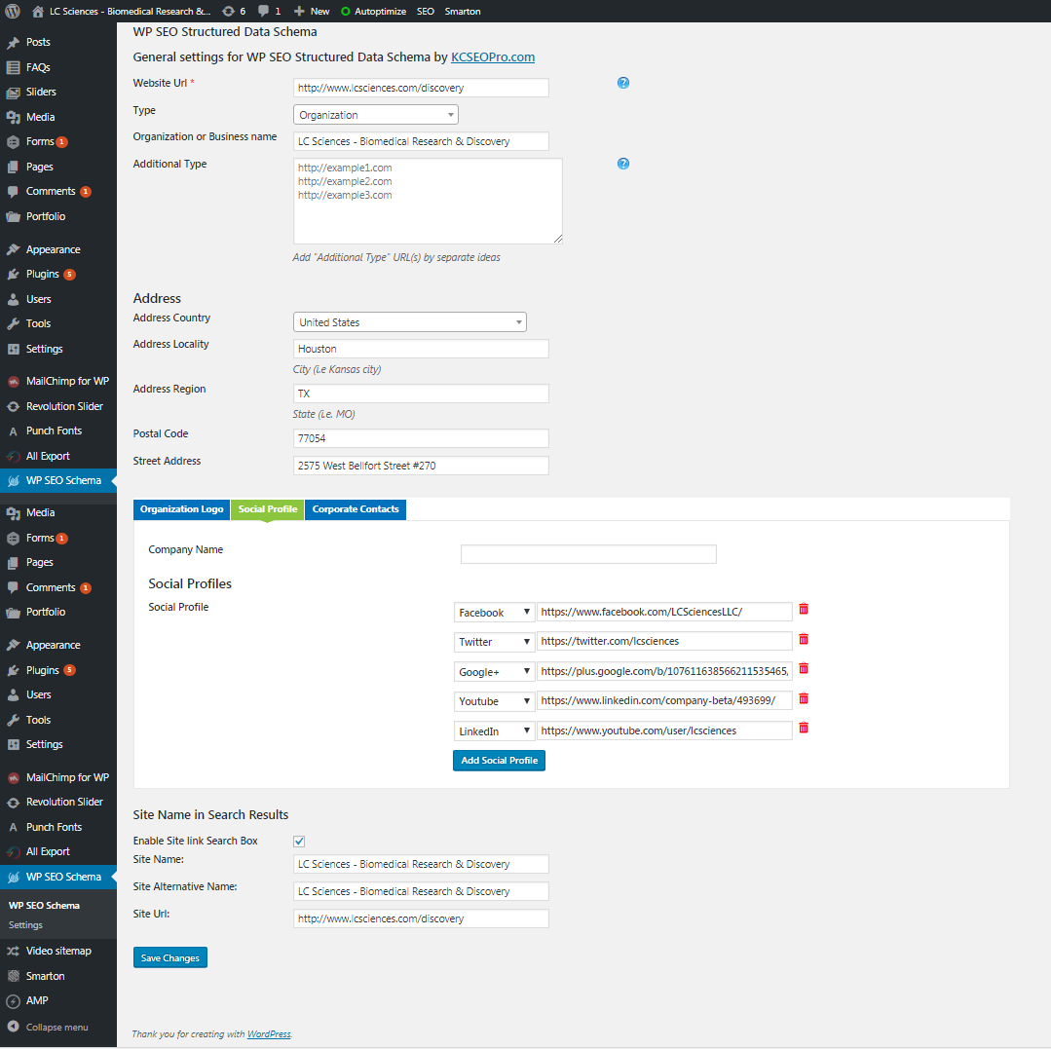The width and height of the screenshot is (1051, 1049).
Task: Delete the youtube.com/user/lcsciences profile row
Action: [x=804, y=728]
